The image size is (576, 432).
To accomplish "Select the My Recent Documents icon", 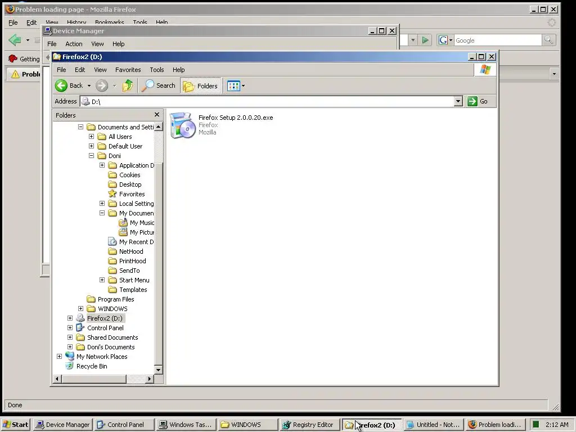I will tap(112, 242).
